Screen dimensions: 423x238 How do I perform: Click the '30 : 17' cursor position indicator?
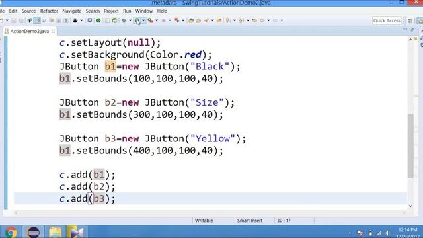coord(284,221)
